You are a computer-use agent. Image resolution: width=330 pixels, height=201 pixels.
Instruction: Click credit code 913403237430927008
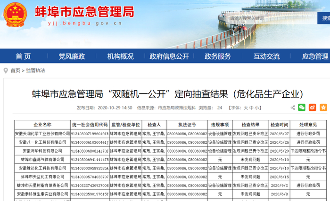coord(90,186)
